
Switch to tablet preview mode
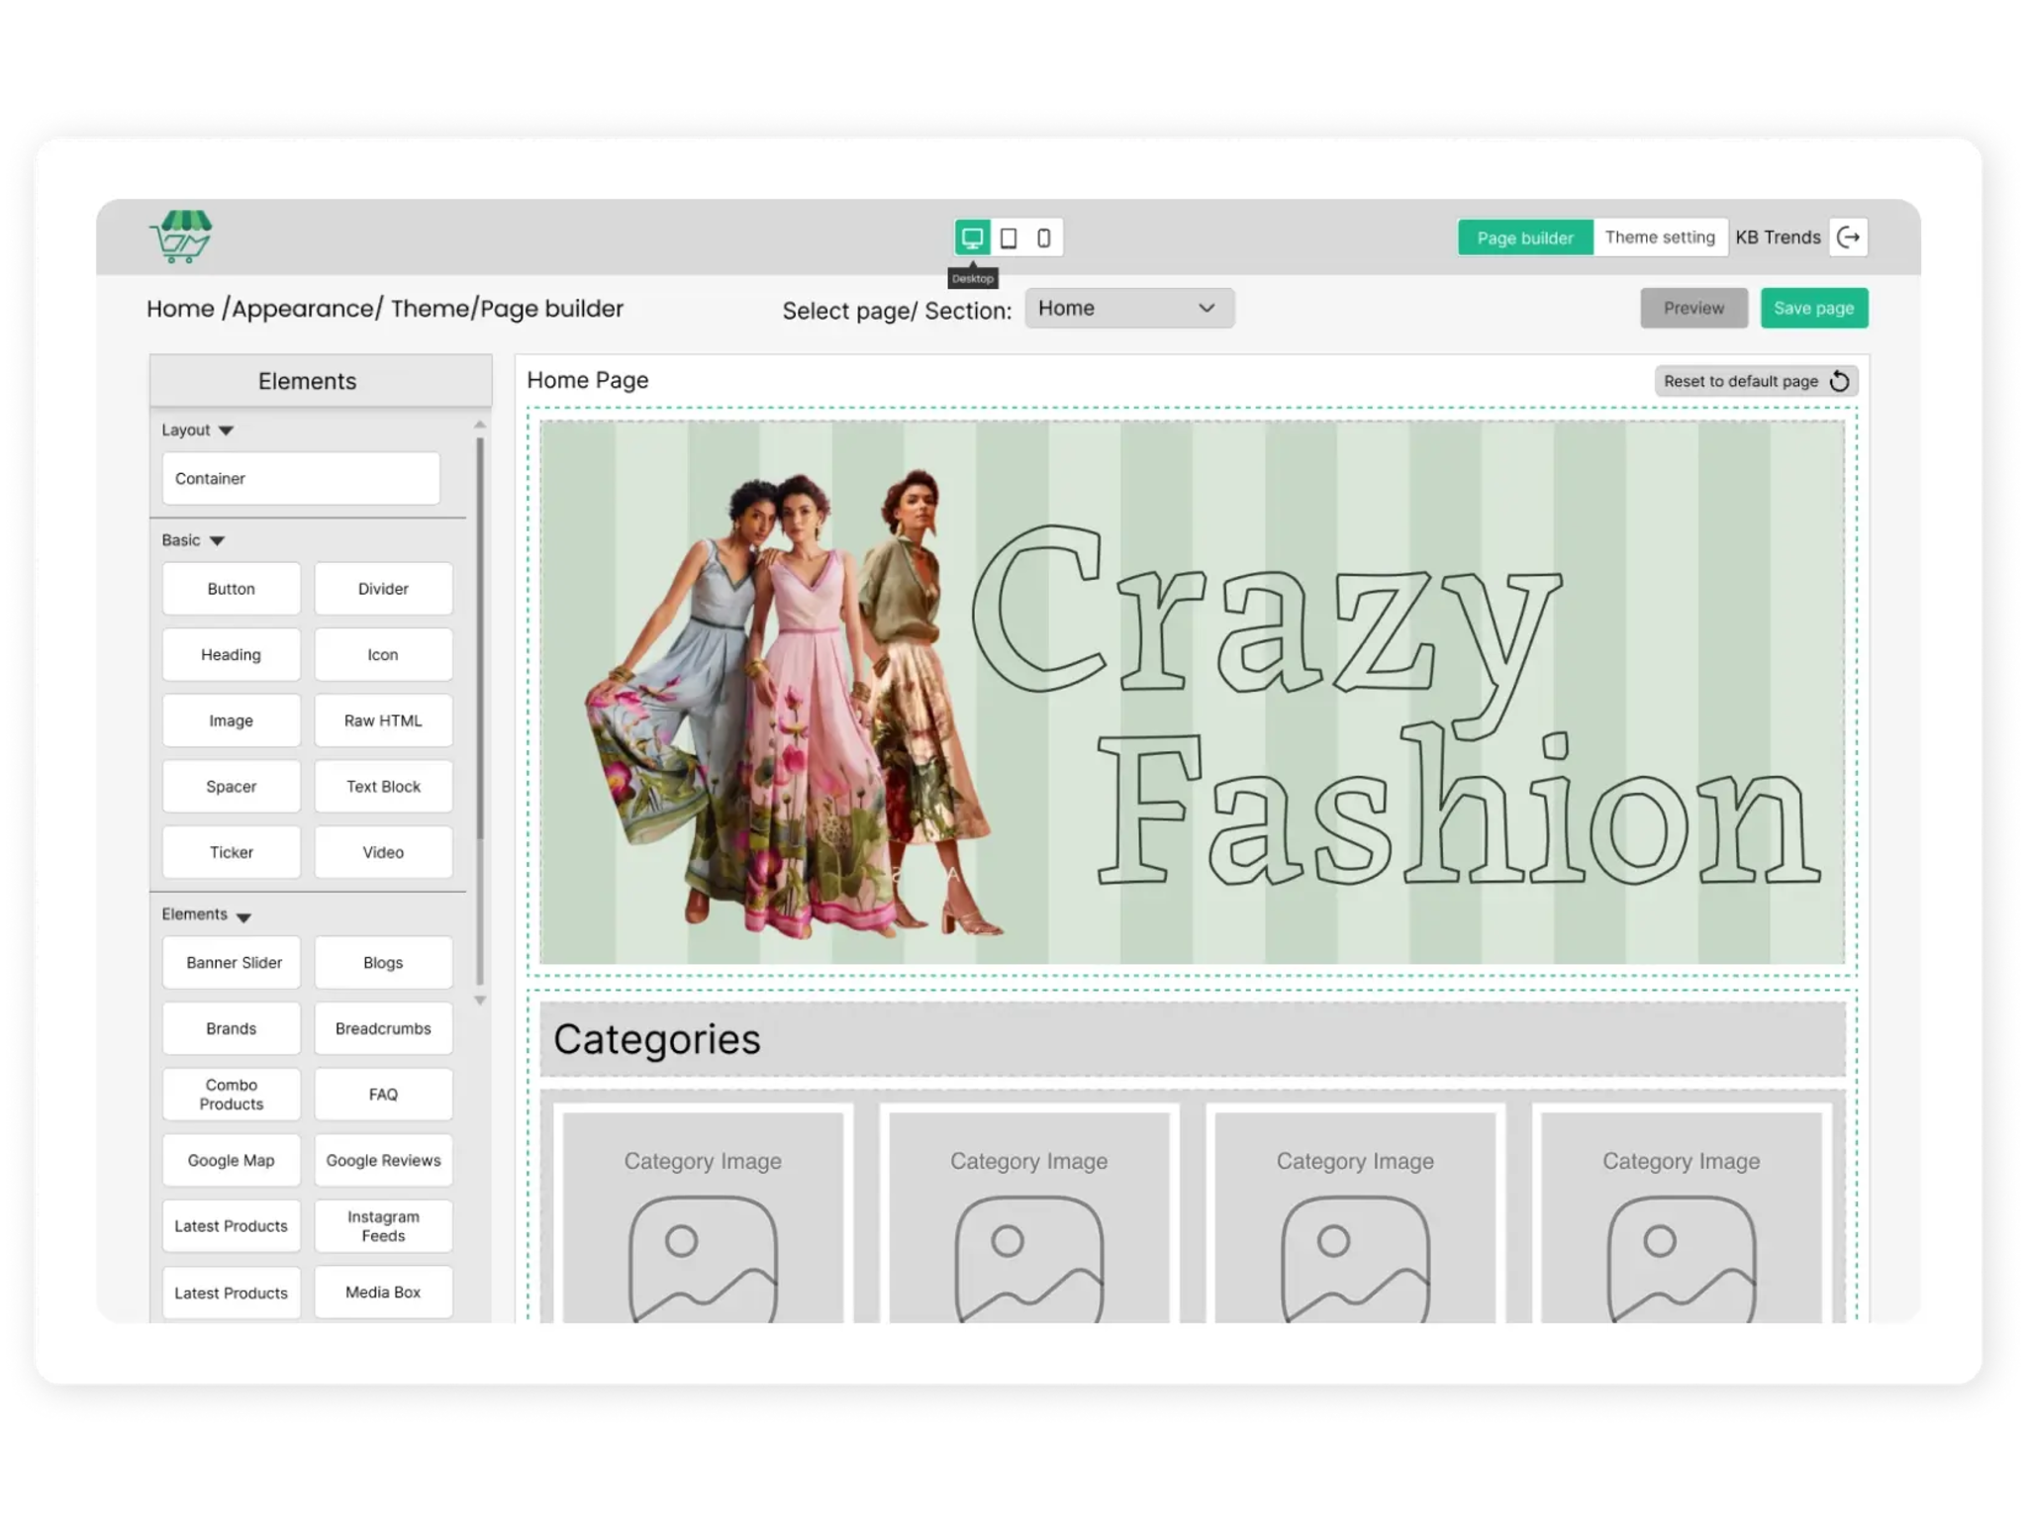click(1008, 238)
